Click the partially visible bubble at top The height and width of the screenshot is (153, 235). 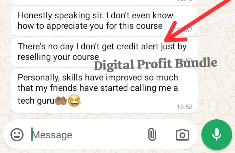[104, 2]
